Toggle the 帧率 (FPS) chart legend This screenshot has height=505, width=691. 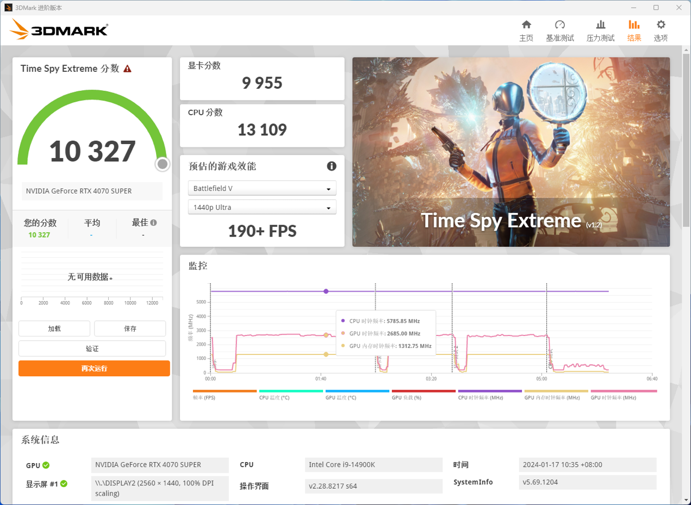click(x=224, y=394)
